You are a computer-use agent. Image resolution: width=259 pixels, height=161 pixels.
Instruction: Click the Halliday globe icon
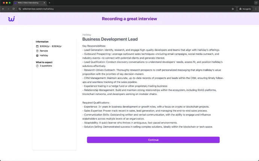click(37, 56)
